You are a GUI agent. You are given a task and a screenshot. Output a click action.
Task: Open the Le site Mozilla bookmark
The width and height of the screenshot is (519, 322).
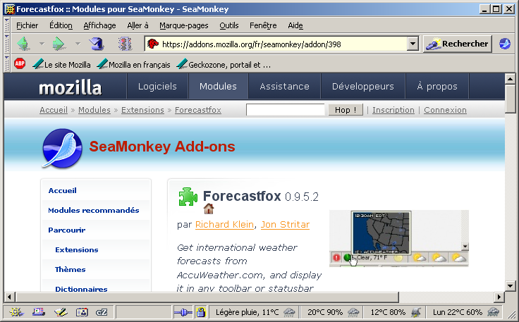click(61, 64)
